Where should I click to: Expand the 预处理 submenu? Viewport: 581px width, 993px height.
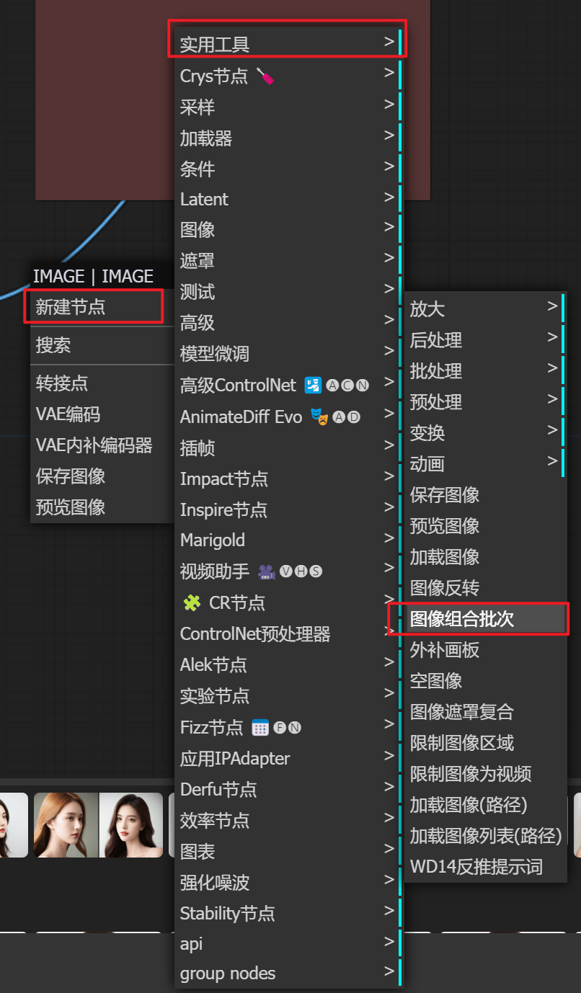click(485, 401)
